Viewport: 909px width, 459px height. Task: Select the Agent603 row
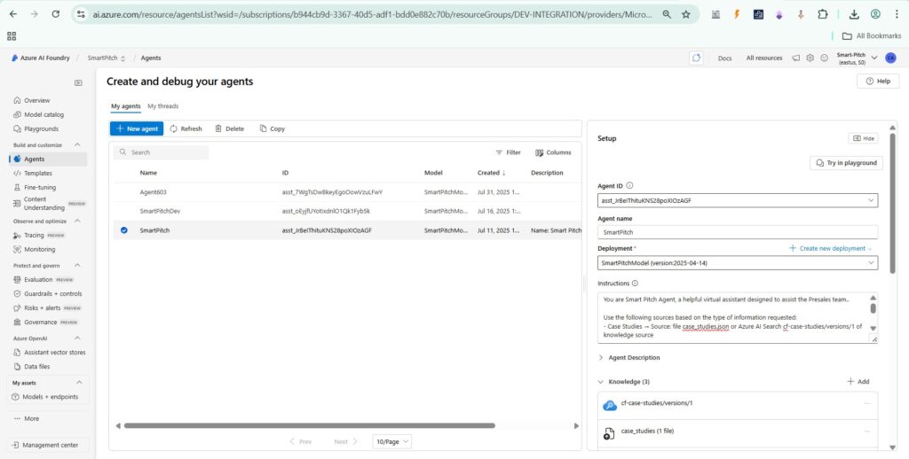click(x=160, y=191)
